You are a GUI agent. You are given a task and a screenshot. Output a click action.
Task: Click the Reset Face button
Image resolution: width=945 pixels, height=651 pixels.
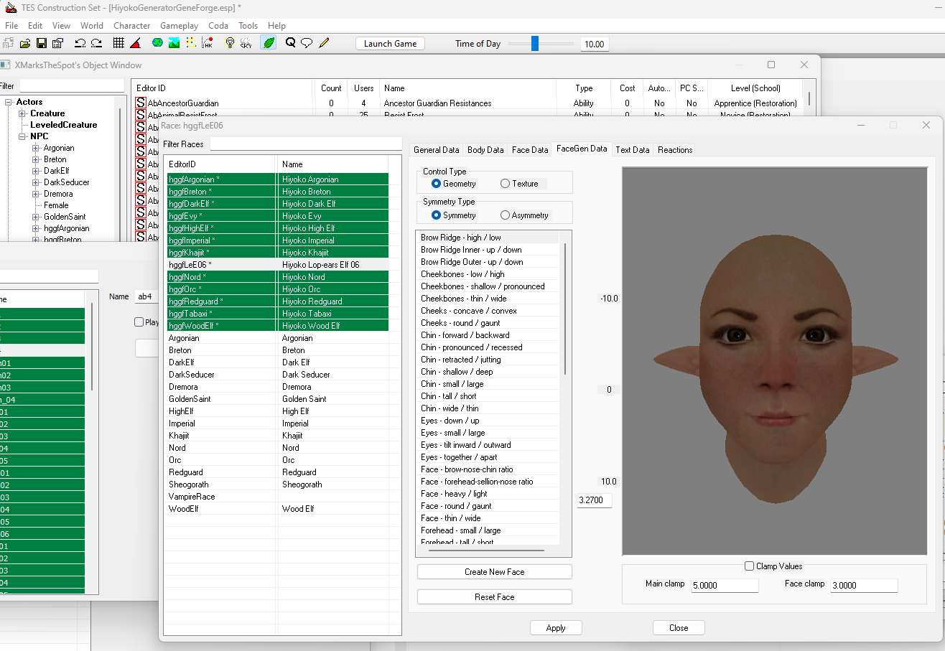pyautogui.click(x=495, y=597)
